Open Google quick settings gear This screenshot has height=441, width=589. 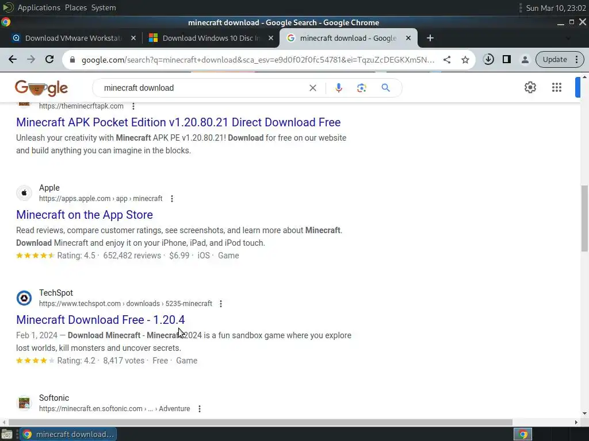pos(530,87)
